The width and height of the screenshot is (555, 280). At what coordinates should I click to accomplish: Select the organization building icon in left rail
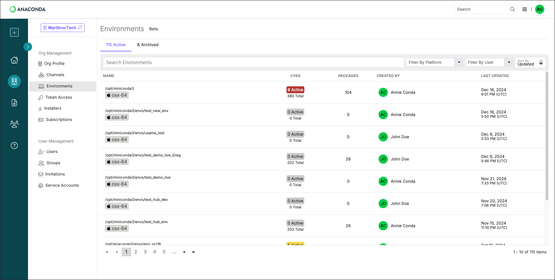click(14, 81)
